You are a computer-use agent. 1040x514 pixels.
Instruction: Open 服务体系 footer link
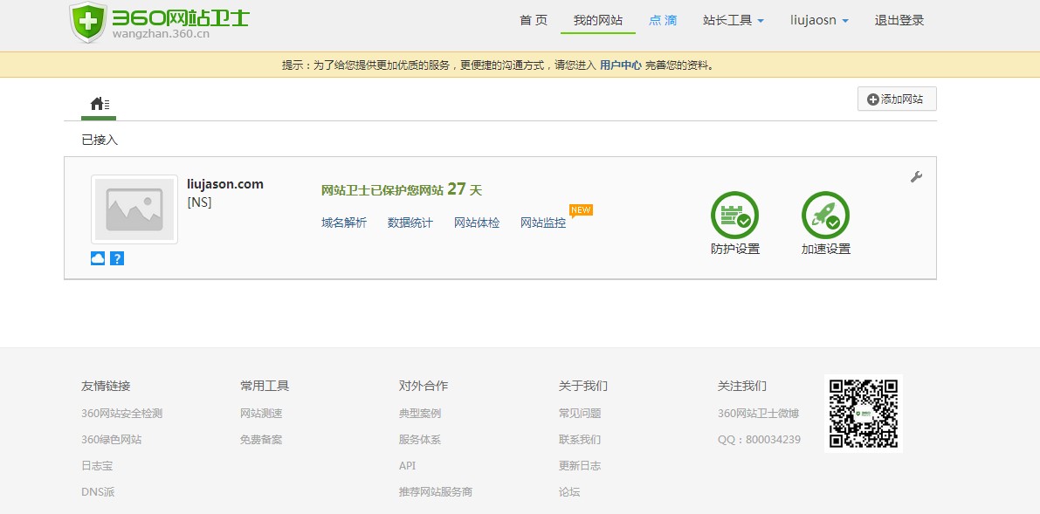(x=420, y=440)
